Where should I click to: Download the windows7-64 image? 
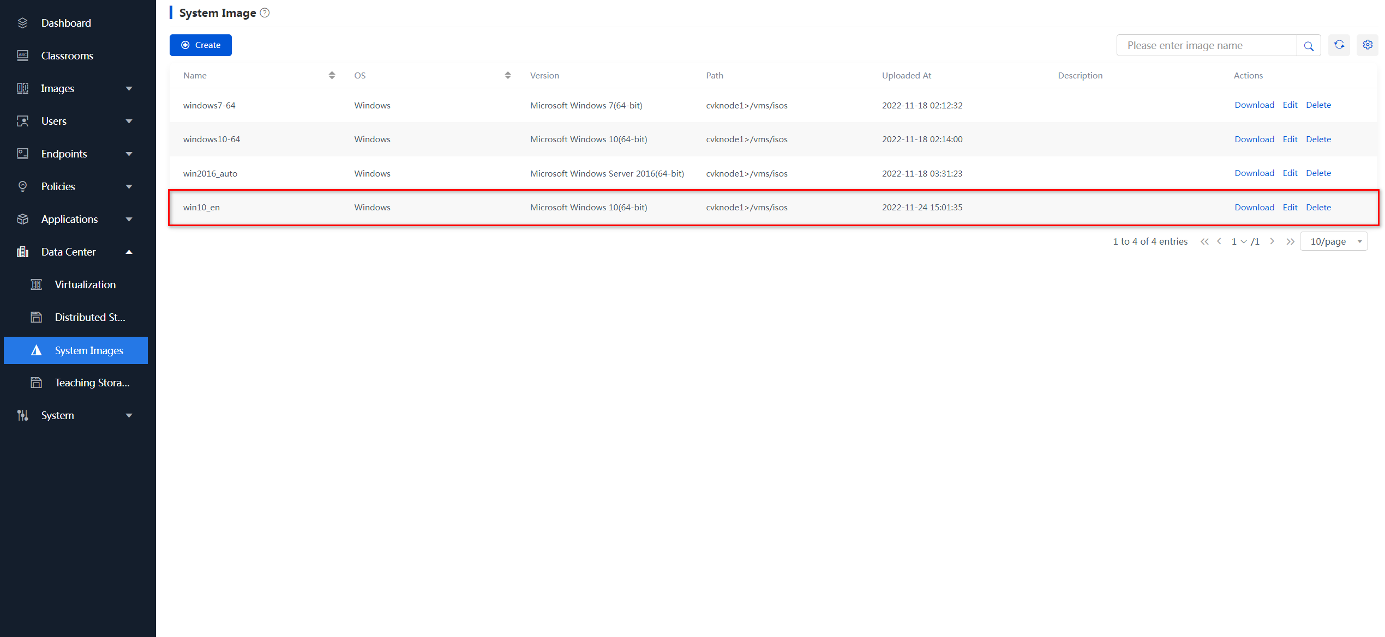point(1254,105)
